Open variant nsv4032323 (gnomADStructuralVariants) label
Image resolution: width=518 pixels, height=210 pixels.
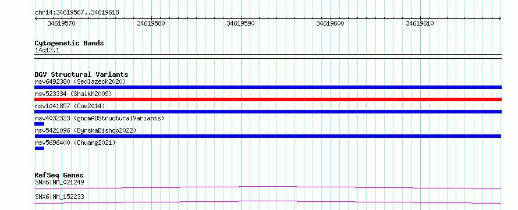tap(100, 118)
